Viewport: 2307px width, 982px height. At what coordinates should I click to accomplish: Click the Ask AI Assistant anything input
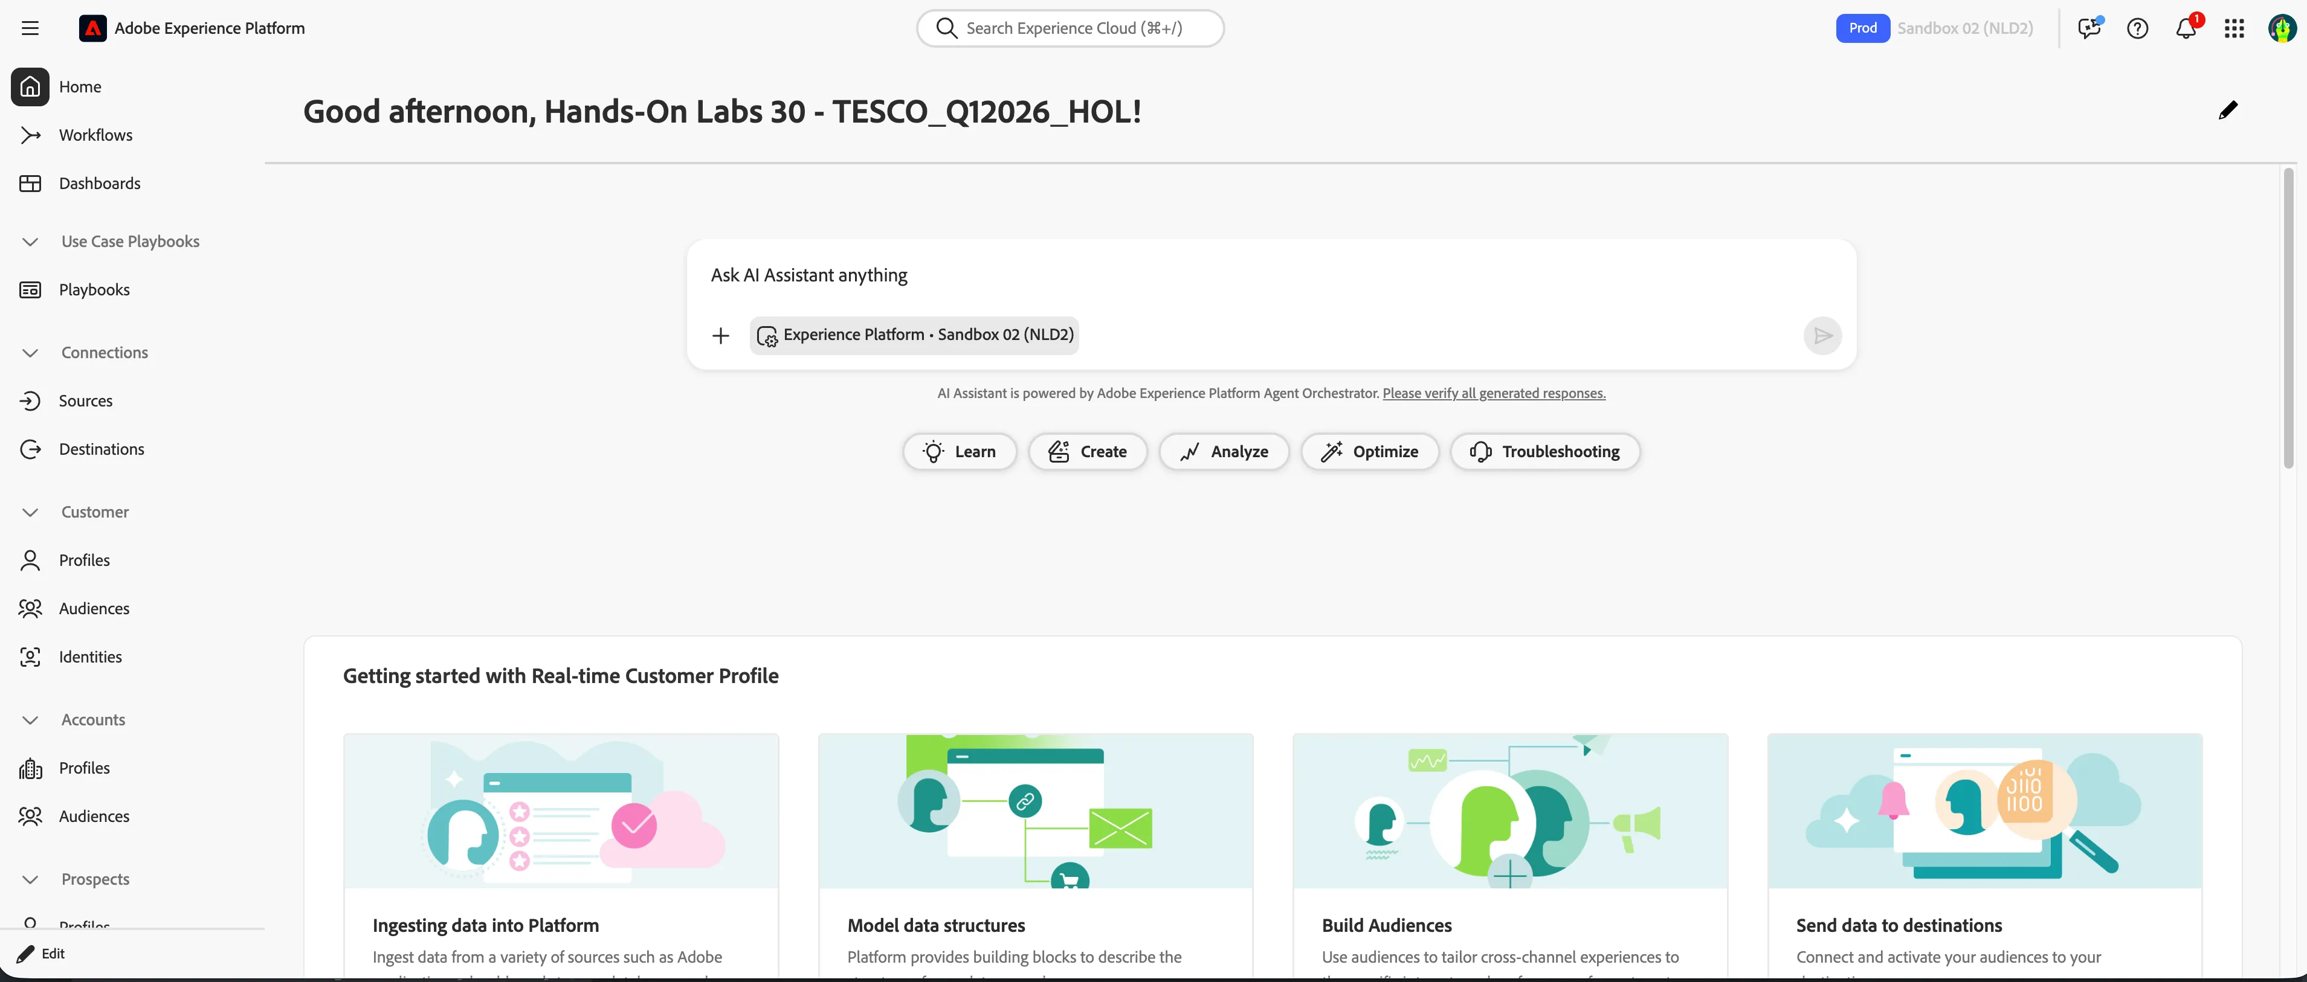1271,276
